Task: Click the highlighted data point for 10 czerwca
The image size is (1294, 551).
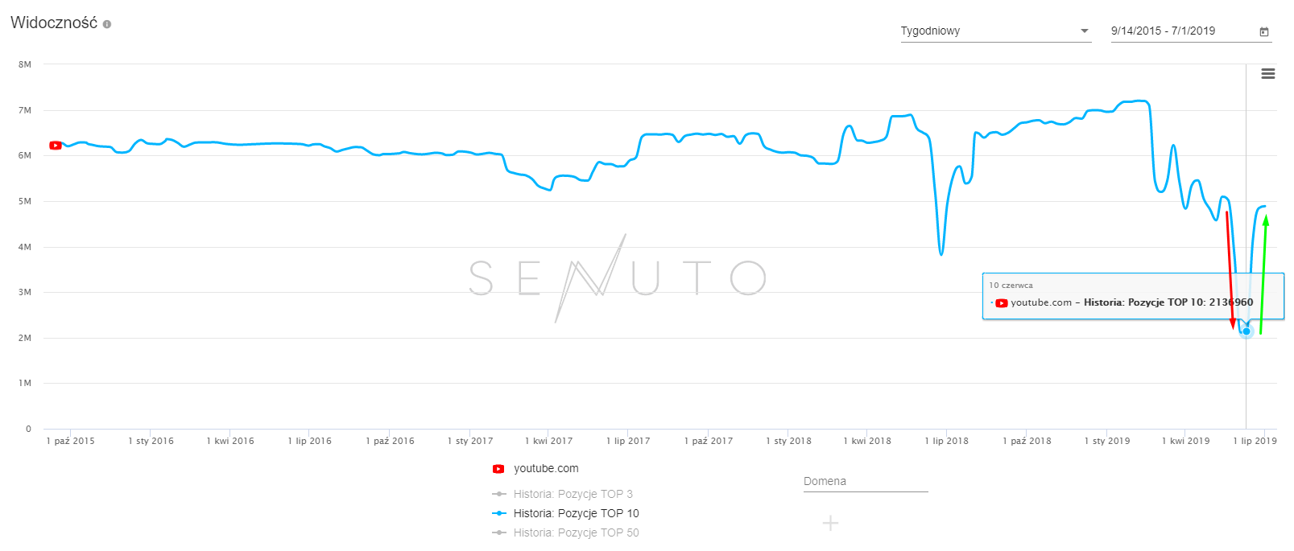Action: [x=1246, y=331]
